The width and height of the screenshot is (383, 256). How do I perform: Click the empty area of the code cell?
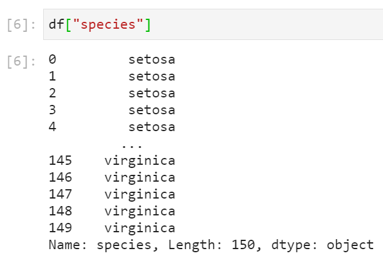[266, 24]
